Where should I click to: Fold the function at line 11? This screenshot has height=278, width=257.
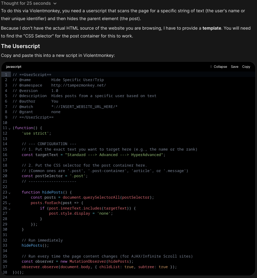(10, 128)
